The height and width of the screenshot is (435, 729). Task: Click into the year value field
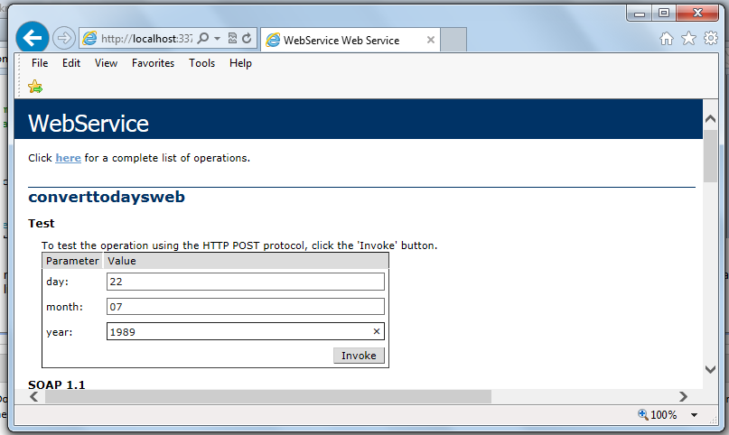(246, 331)
